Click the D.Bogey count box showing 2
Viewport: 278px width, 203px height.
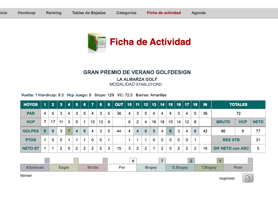tap(191, 161)
